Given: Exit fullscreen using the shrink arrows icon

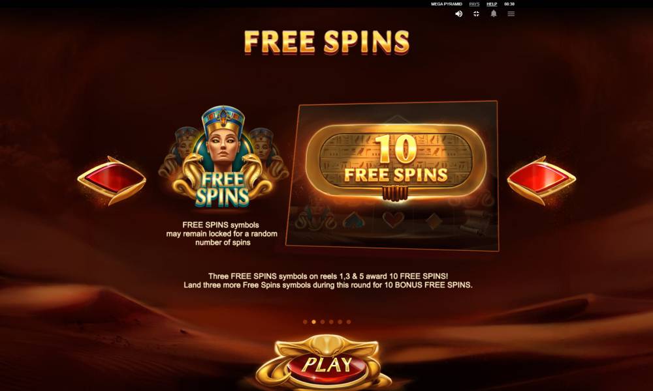Looking at the screenshot, I should [476, 14].
